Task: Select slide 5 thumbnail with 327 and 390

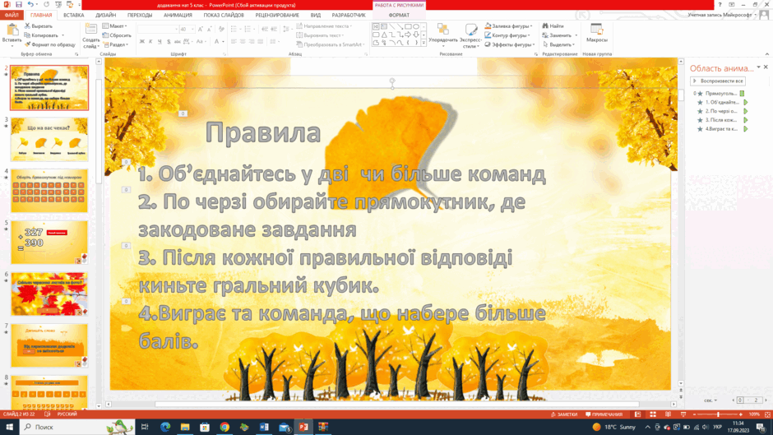Action: pos(49,242)
